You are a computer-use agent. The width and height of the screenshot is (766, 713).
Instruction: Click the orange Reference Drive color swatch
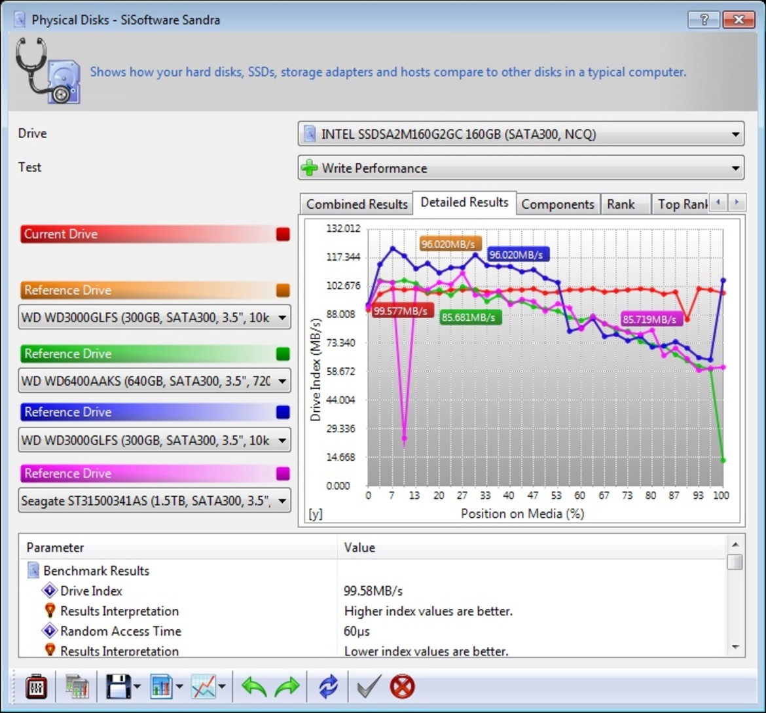pyautogui.click(x=282, y=290)
